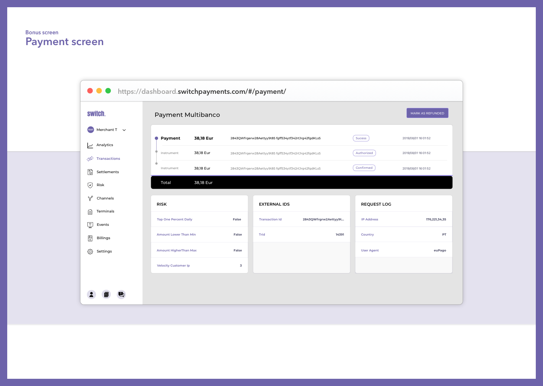Open the Settlements menu item
This screenshot has width=543, height=386.
tap(108, 172)
